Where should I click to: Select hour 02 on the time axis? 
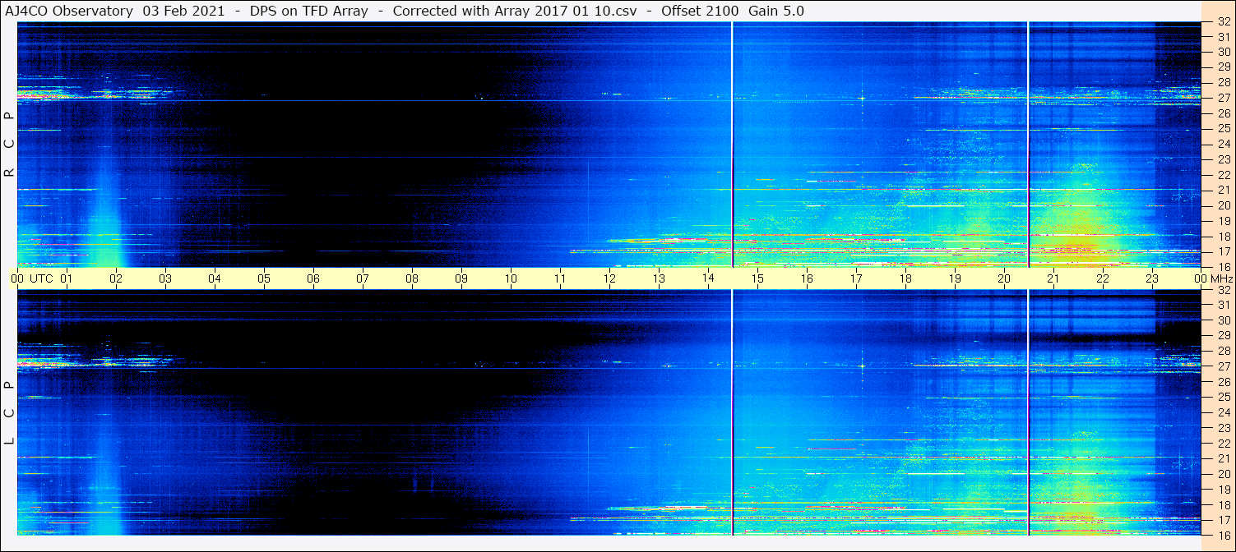point(116,278)
